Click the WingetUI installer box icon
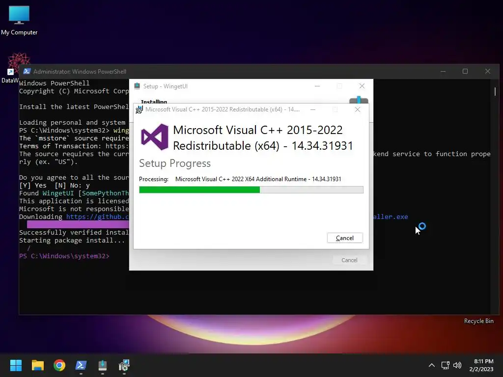This screenshot has width=503, height=377. pos(359,100)
